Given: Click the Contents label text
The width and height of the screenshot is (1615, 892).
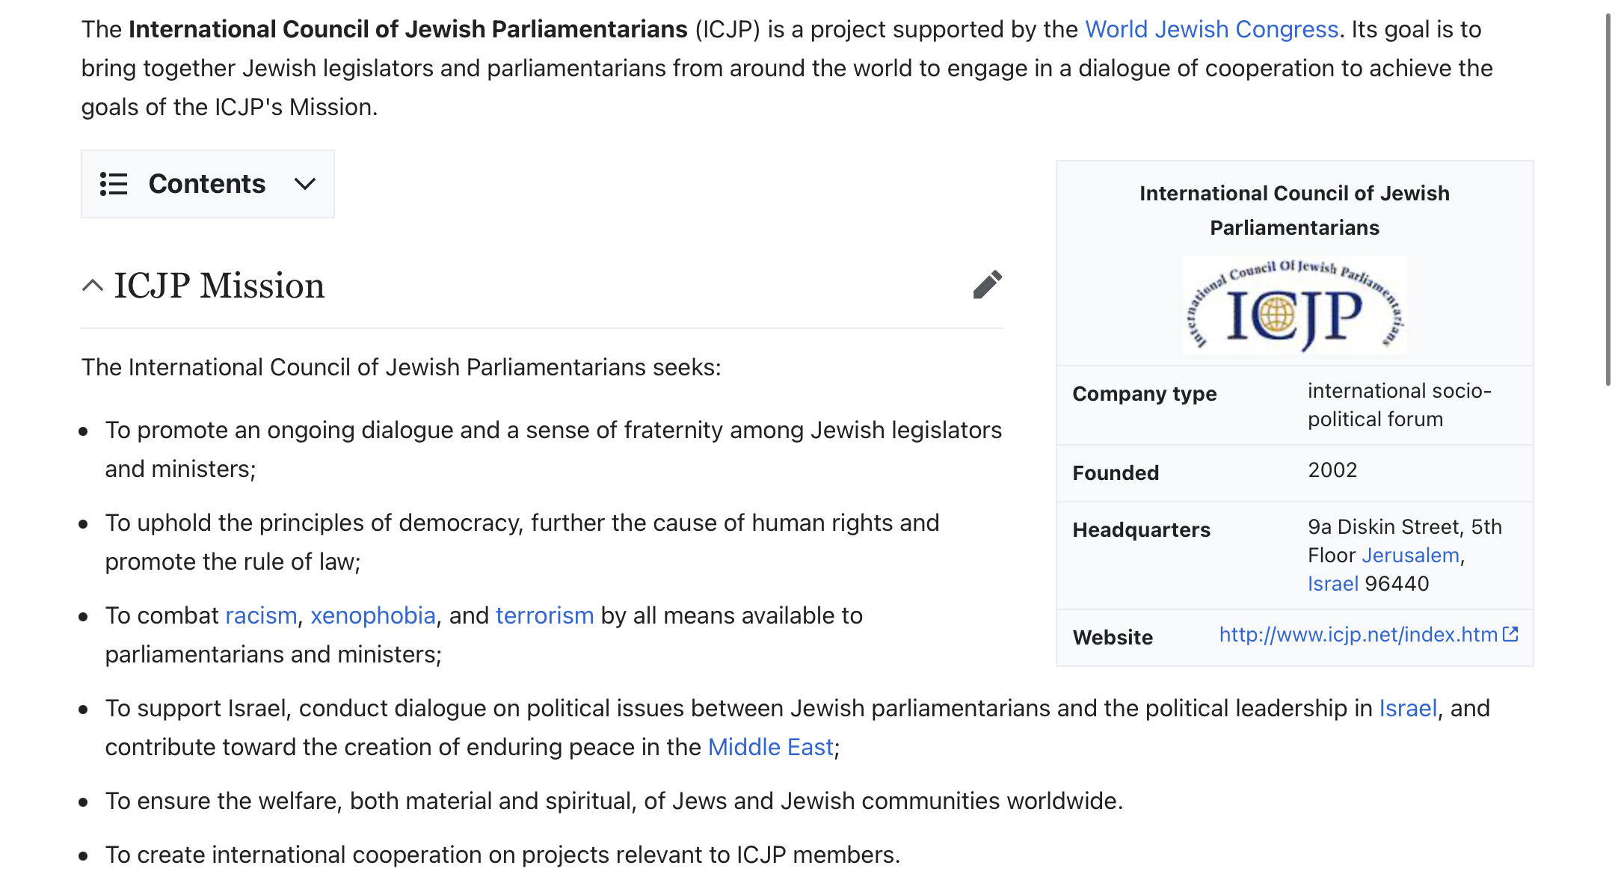Looking at the screenshot, I should point(207,184).
